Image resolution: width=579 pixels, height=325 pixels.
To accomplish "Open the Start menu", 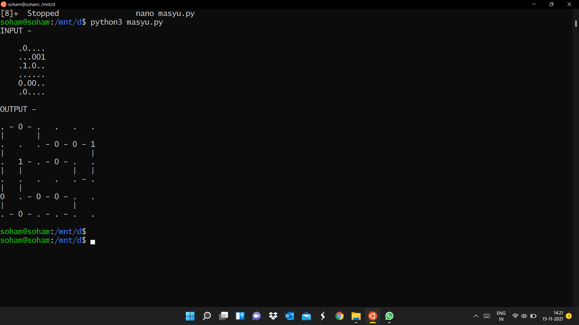I will (190, 316).
